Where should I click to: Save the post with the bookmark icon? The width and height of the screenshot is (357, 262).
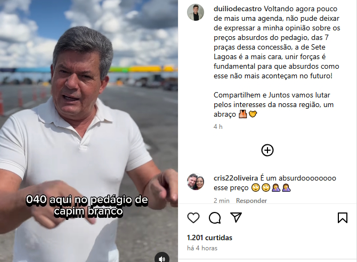coord(343,218)
